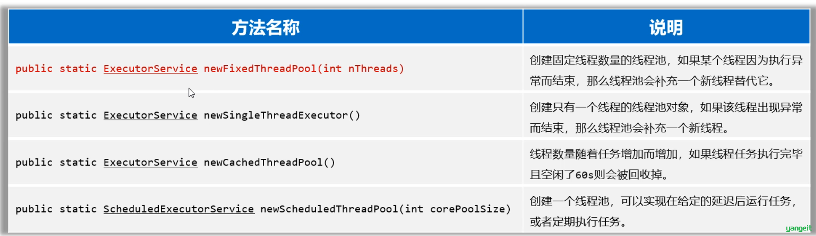Click the description starting 线程数量随着任务增加而增加
The image size is (816, 236).
point(666,164)
